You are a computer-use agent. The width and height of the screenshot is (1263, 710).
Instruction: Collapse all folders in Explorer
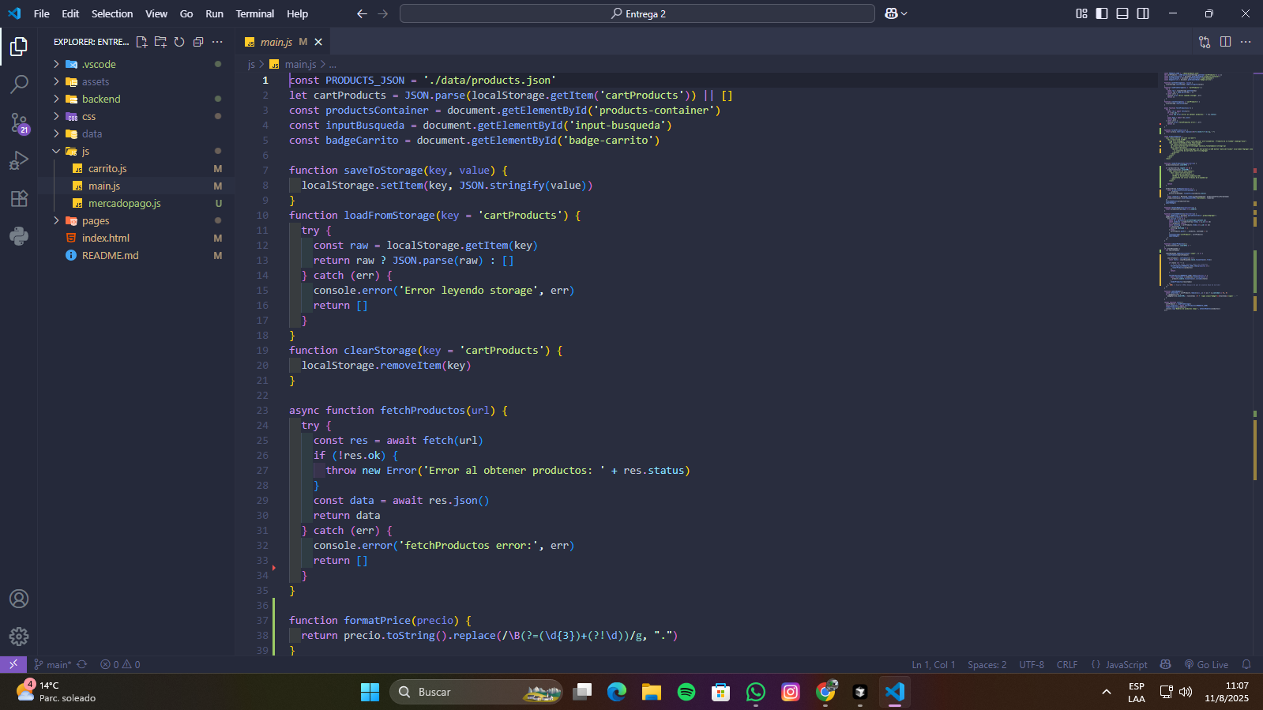(x=198, y=42)
